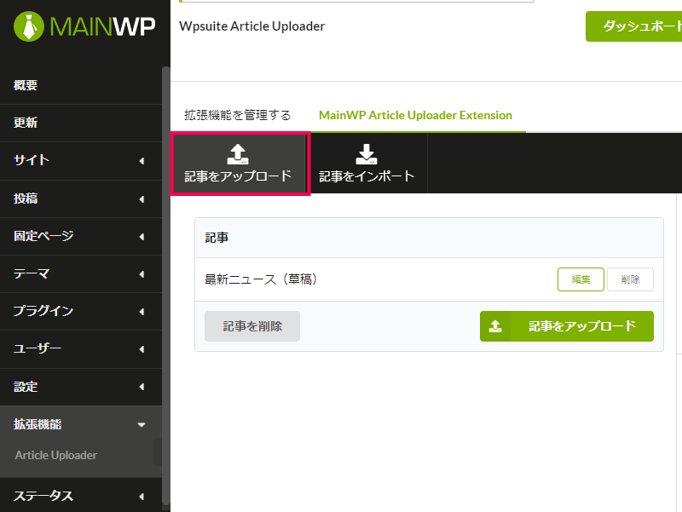Expand the 固定ページ menu arrow

coord(142,237)
